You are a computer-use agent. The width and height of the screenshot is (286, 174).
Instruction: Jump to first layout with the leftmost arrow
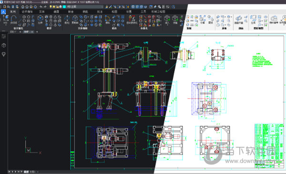pos(10,172)
